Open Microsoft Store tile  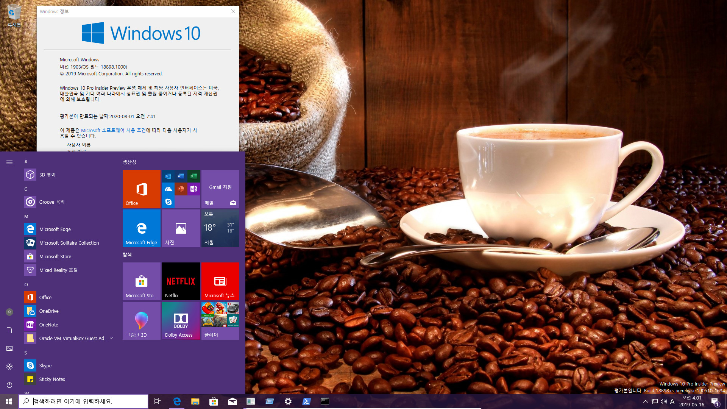click(141, 281)
